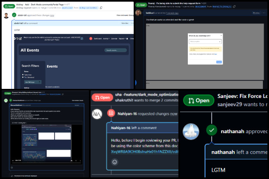269x179 pixels.
Task: Open Calendar in the All Events navbar
Action: coord(114,39)
